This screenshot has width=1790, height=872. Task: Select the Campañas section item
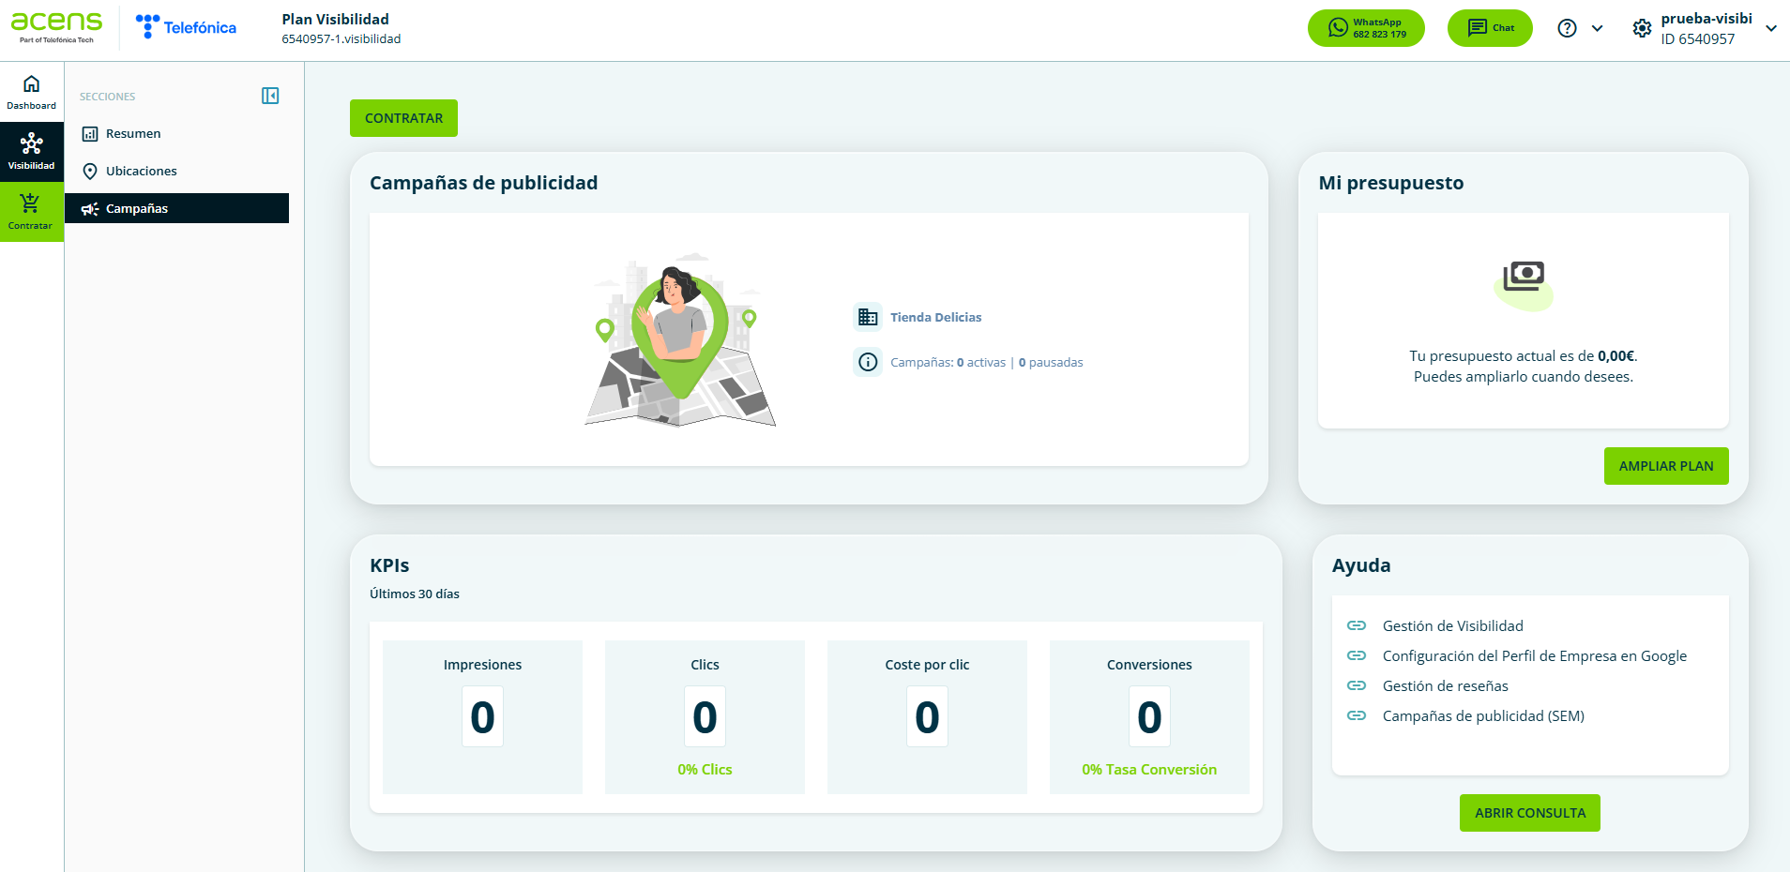coord(176,208)
